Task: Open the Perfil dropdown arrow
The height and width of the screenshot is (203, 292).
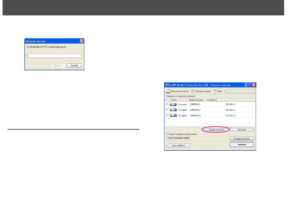Action: 224,91
